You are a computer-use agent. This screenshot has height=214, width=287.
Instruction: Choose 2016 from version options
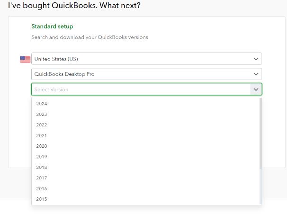(x=145, y=188)
